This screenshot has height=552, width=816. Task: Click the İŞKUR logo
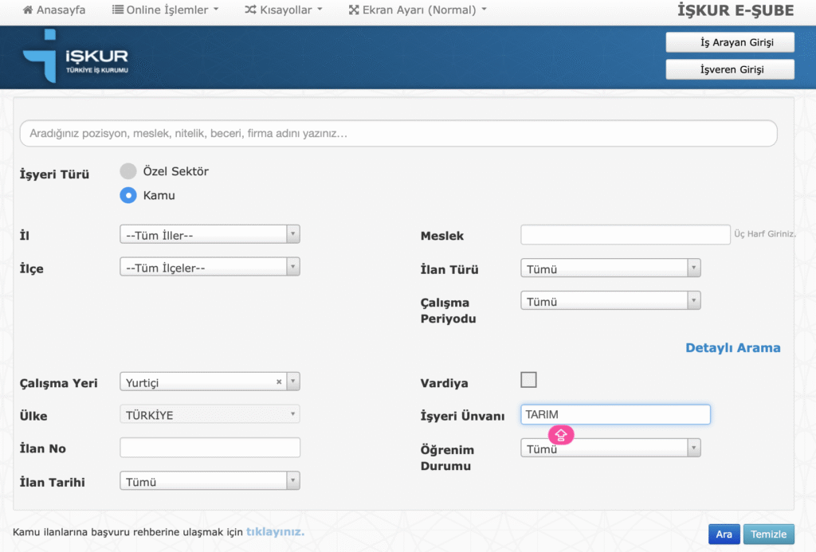coord(76,57)
